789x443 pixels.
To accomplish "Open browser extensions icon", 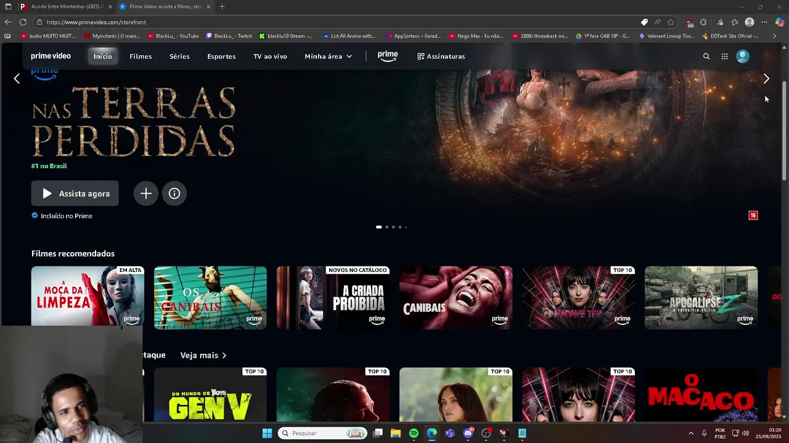I will [x=703, y=22].
